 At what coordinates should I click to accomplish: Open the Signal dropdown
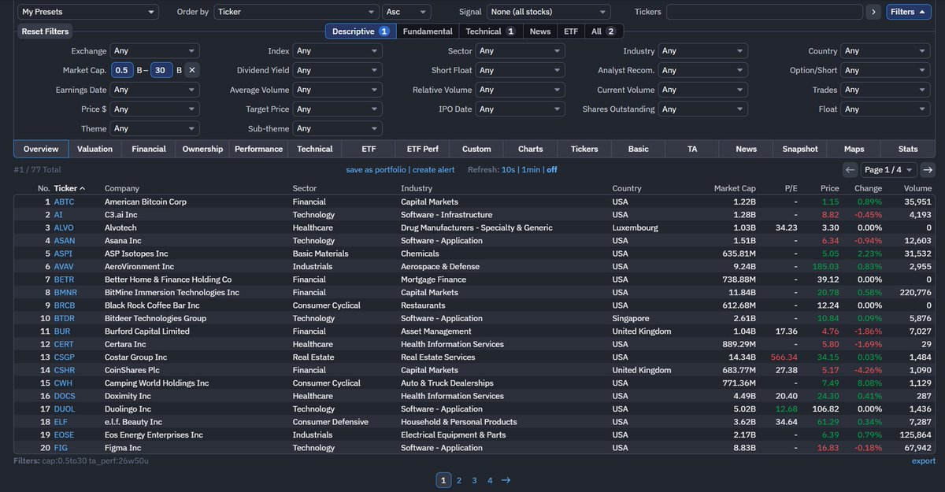point(548,12)
